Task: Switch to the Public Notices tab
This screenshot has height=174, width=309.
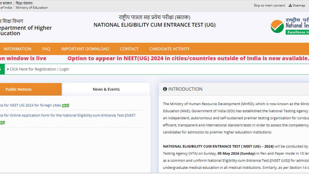Action: coord(19,89)
